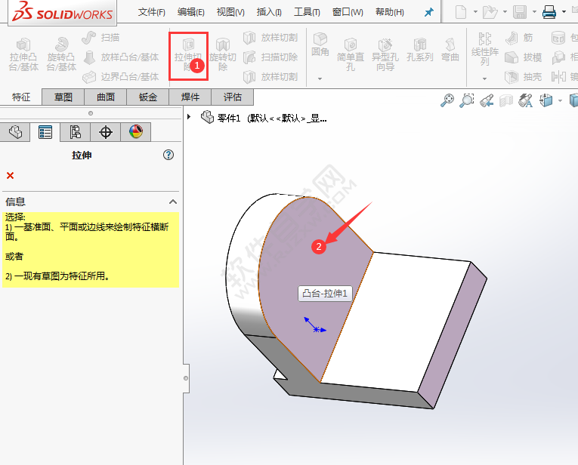The width and height of the screenshot is (578, 465).
Task: Pin the menu bar with pushpin
Action: [428, 13]
